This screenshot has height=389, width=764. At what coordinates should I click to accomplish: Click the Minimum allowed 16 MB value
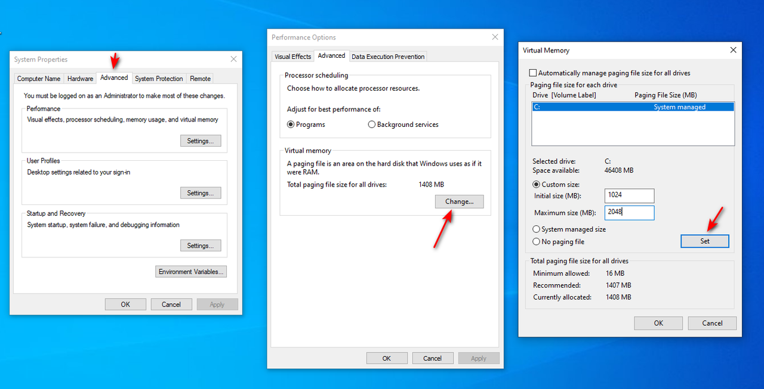coord(614,273)
